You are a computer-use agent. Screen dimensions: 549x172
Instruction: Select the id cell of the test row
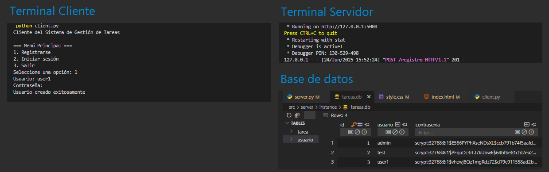(355, 152)
